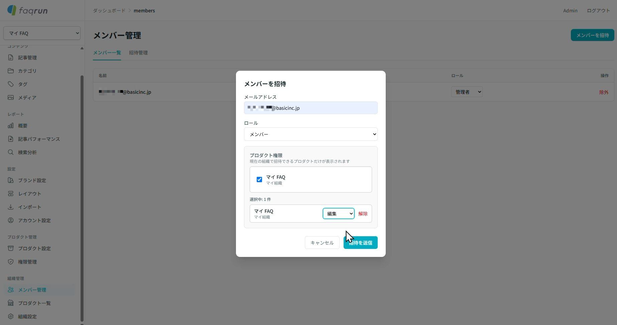Open the ロール dropdown showing メンバー
Viewport: 617px width, 325px height.
[311, 134]
